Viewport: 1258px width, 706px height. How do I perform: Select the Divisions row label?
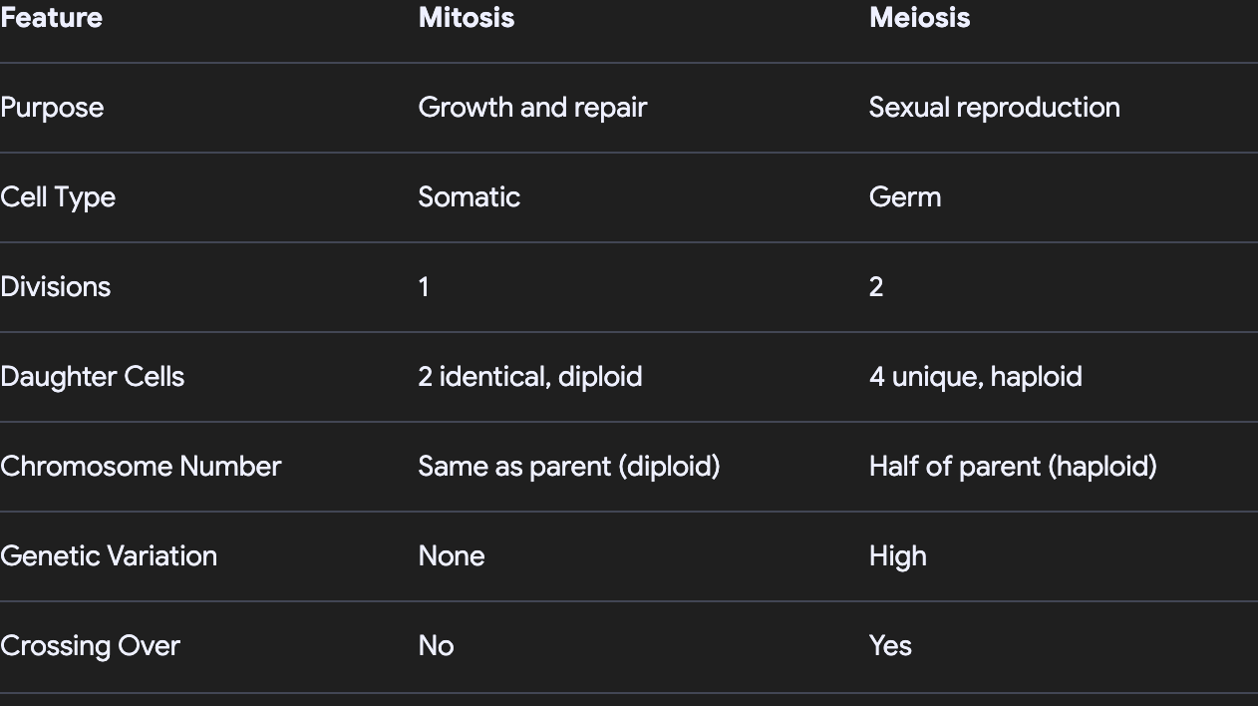click(56, 287)
